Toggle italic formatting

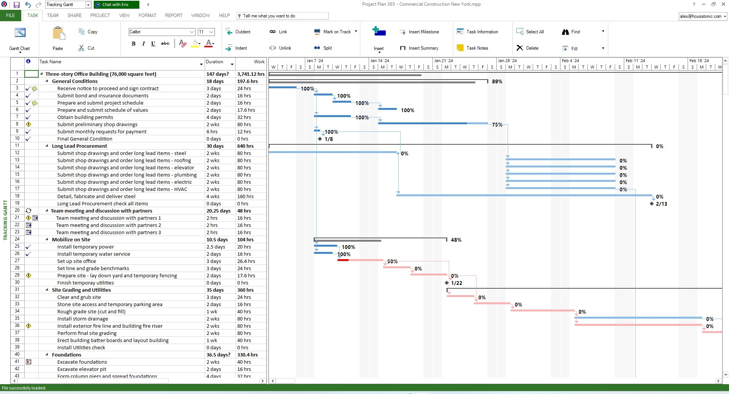click(144, 44)
